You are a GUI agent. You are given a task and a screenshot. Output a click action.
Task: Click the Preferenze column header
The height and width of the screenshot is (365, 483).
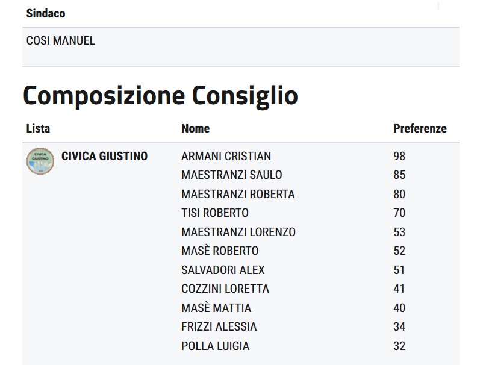420,128
